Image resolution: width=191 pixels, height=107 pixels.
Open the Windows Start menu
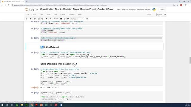[x=2, y=105]
